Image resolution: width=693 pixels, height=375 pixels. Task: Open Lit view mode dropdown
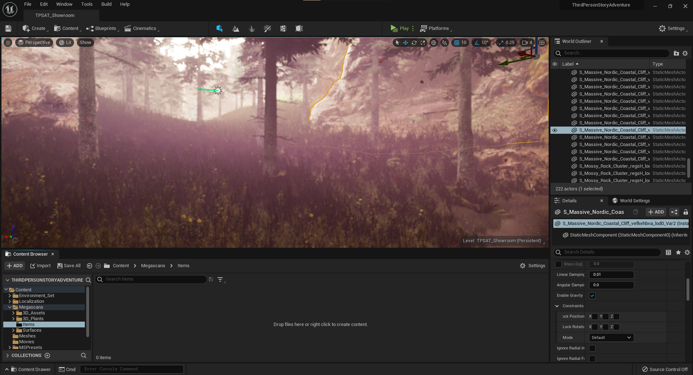65,43
